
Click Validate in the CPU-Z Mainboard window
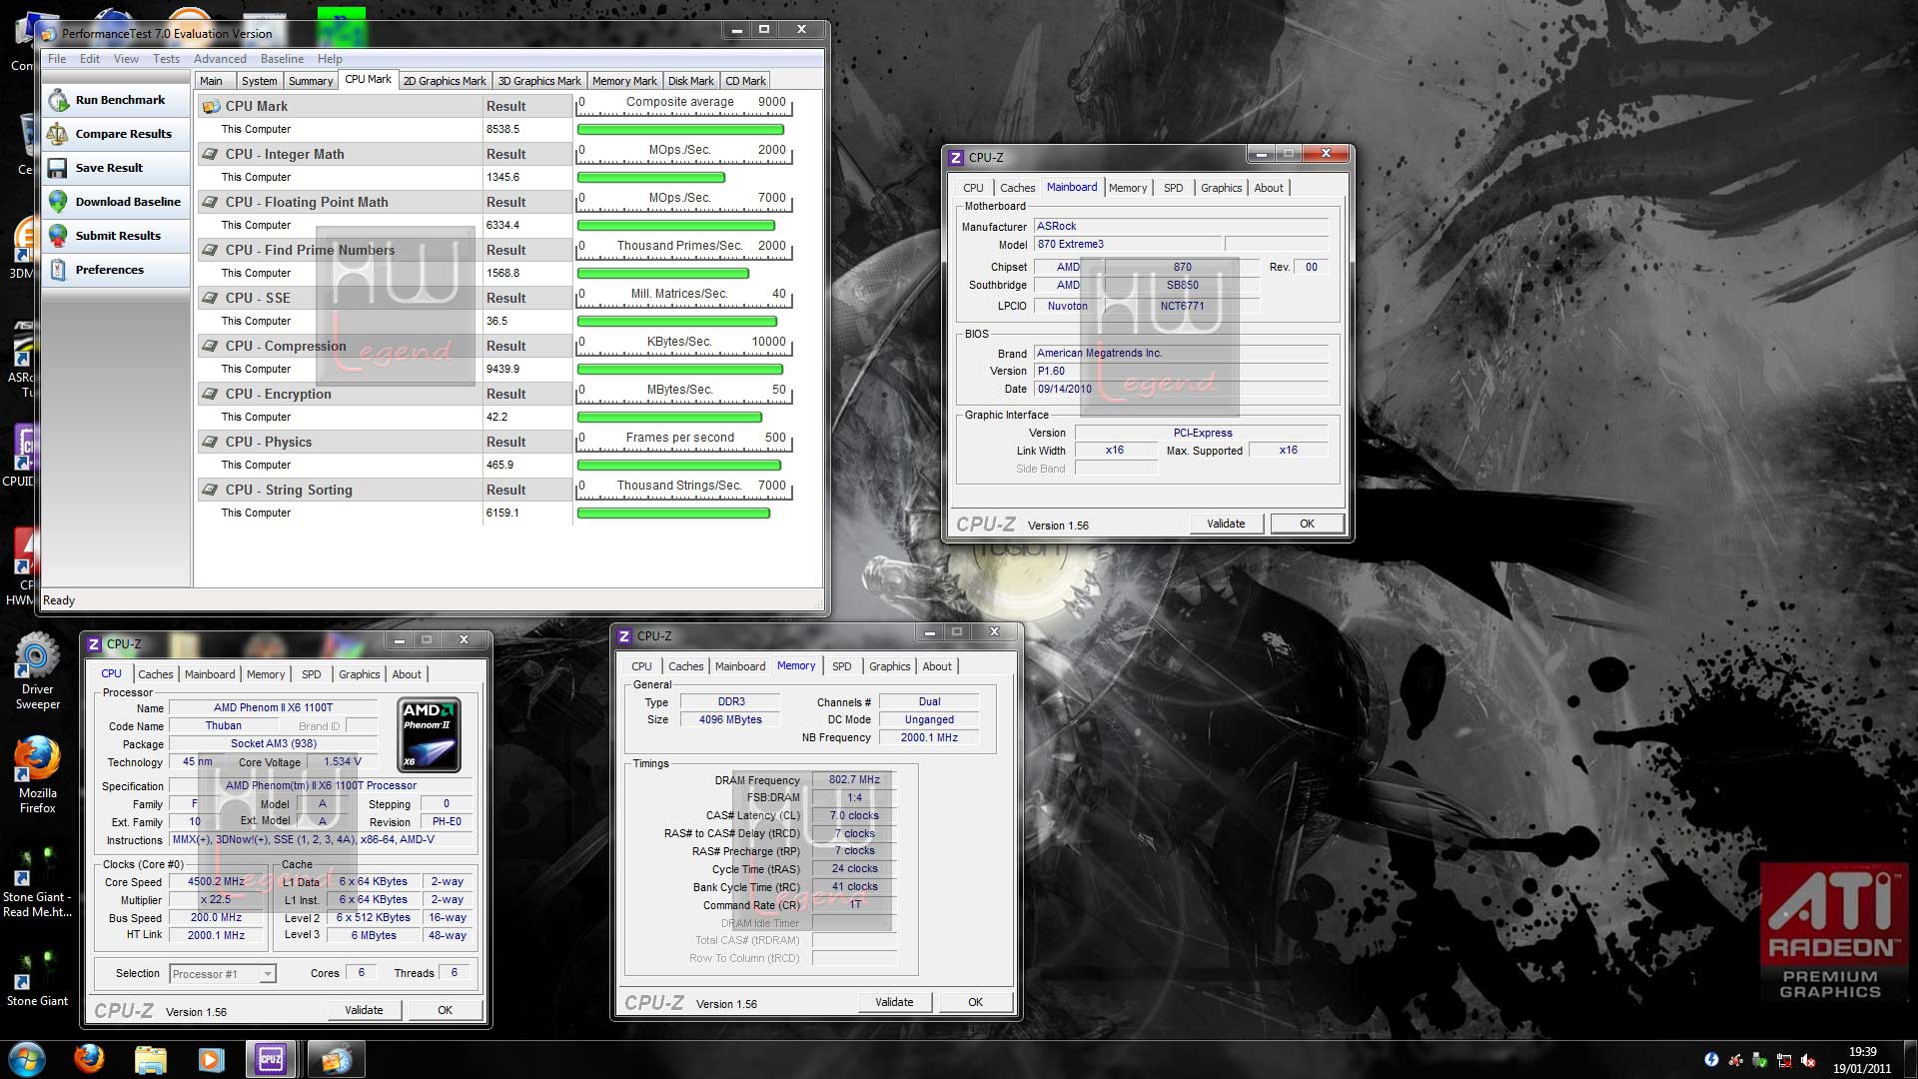pyautogui.click(x=1226, y=524)
